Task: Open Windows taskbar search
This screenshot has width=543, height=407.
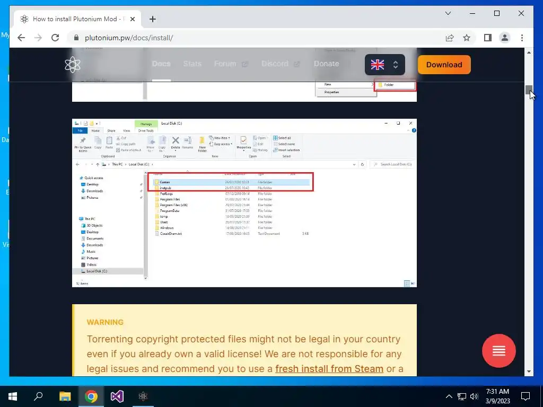Action: tap(38, 396)
